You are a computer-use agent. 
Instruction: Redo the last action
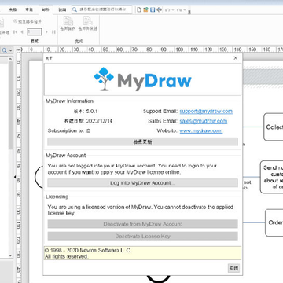coord(179,10)
